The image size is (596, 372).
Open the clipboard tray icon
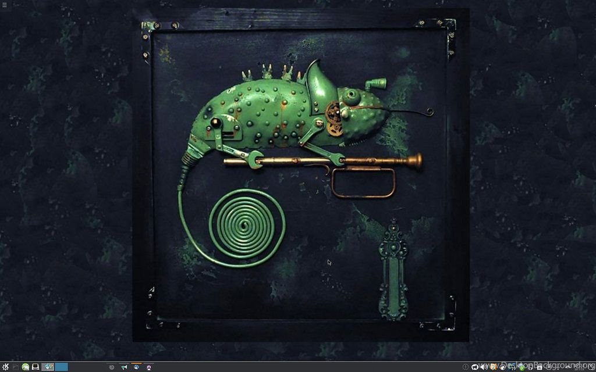point(531,367)
